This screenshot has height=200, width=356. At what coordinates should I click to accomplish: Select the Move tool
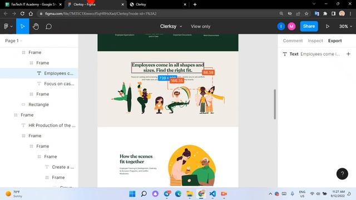point(22,26)
